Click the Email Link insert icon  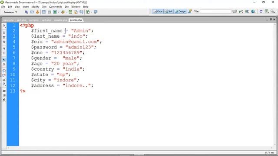click(32, 12)
